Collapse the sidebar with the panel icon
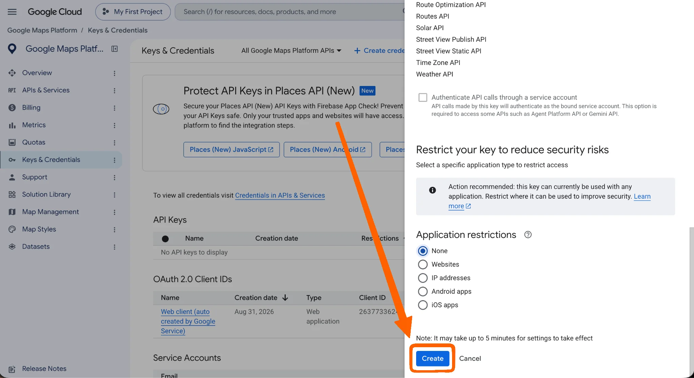694x378 pixels. pos(115,49)
